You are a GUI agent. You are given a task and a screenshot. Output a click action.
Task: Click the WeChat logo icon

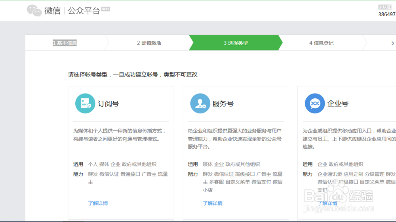pos(34,11)
